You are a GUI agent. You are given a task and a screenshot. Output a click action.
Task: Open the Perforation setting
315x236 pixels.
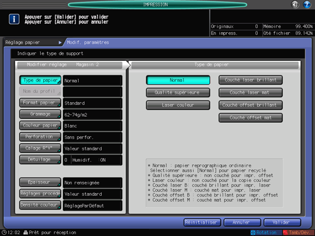(x=40, y=137)
